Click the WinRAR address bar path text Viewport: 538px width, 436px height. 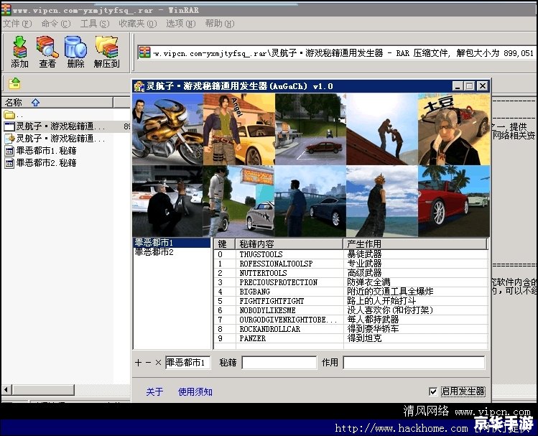[x=343, y=53]
